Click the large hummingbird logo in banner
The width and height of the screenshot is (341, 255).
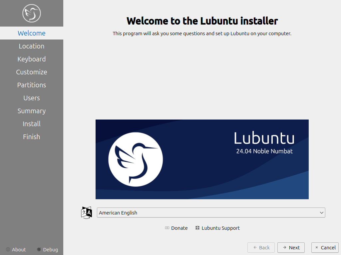click(x=136, y=159)
